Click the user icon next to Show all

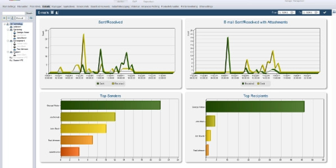point(13,18)
